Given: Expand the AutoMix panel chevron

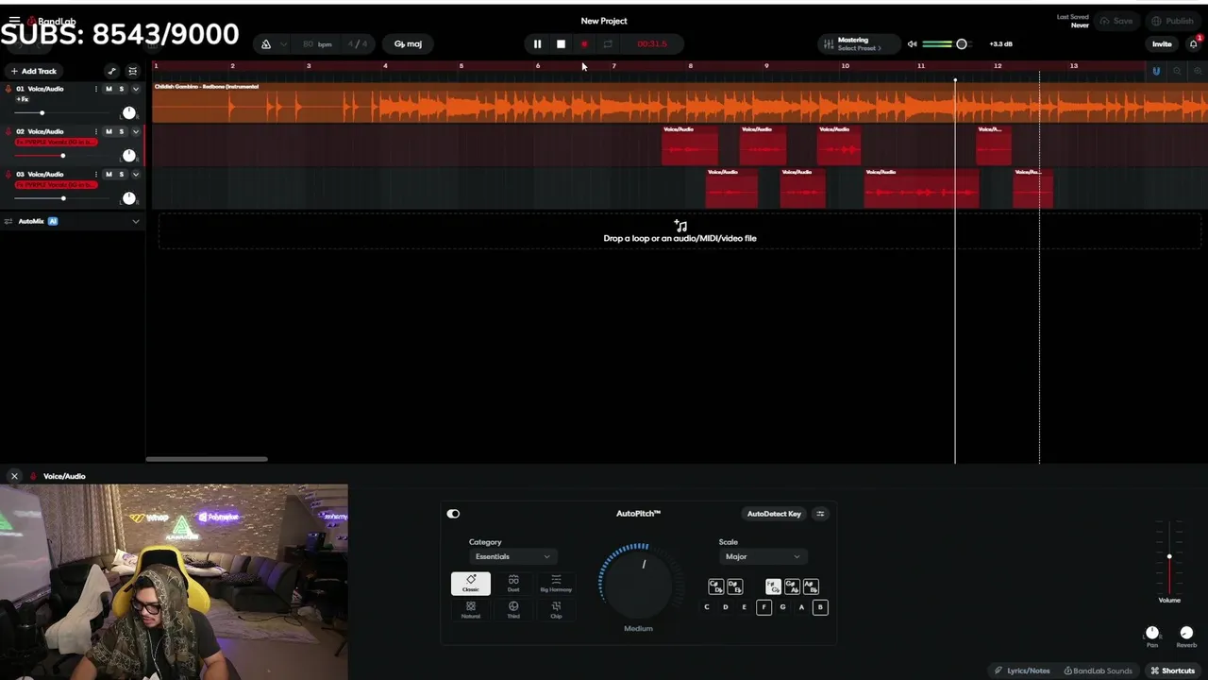Looking at the screenshot, I should point(136,221).
